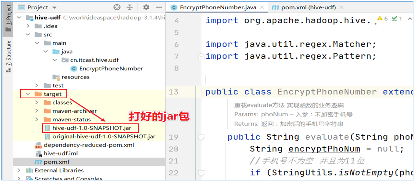417x183 pixels.
Task: Click the Structure tab icon
Action: point(8,70)
